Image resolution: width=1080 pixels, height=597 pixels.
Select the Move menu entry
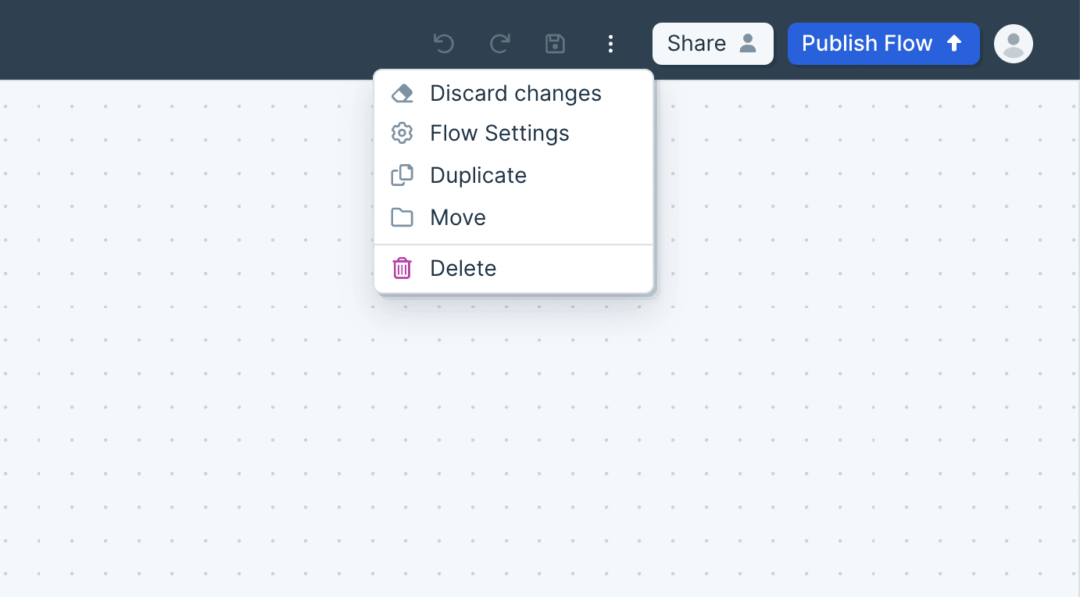(x=458, y=218)
